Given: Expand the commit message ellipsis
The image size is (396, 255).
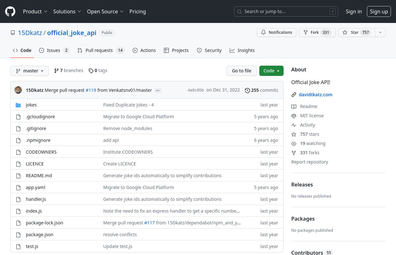Looking at the screenshot, I should coord(157,90).
